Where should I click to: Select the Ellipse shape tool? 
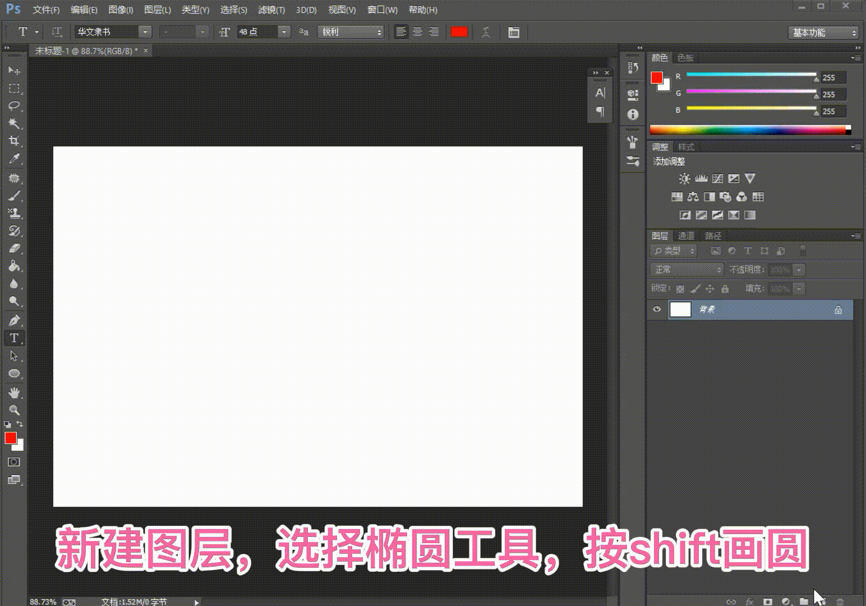coord(14,374)
